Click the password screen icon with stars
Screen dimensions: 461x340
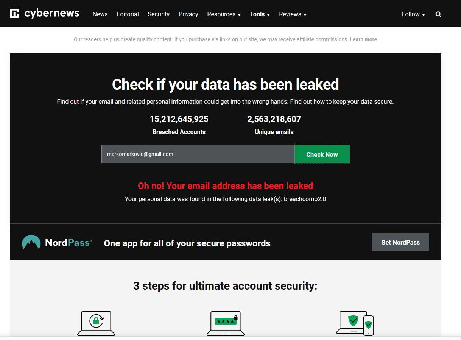tap(226, 323)
